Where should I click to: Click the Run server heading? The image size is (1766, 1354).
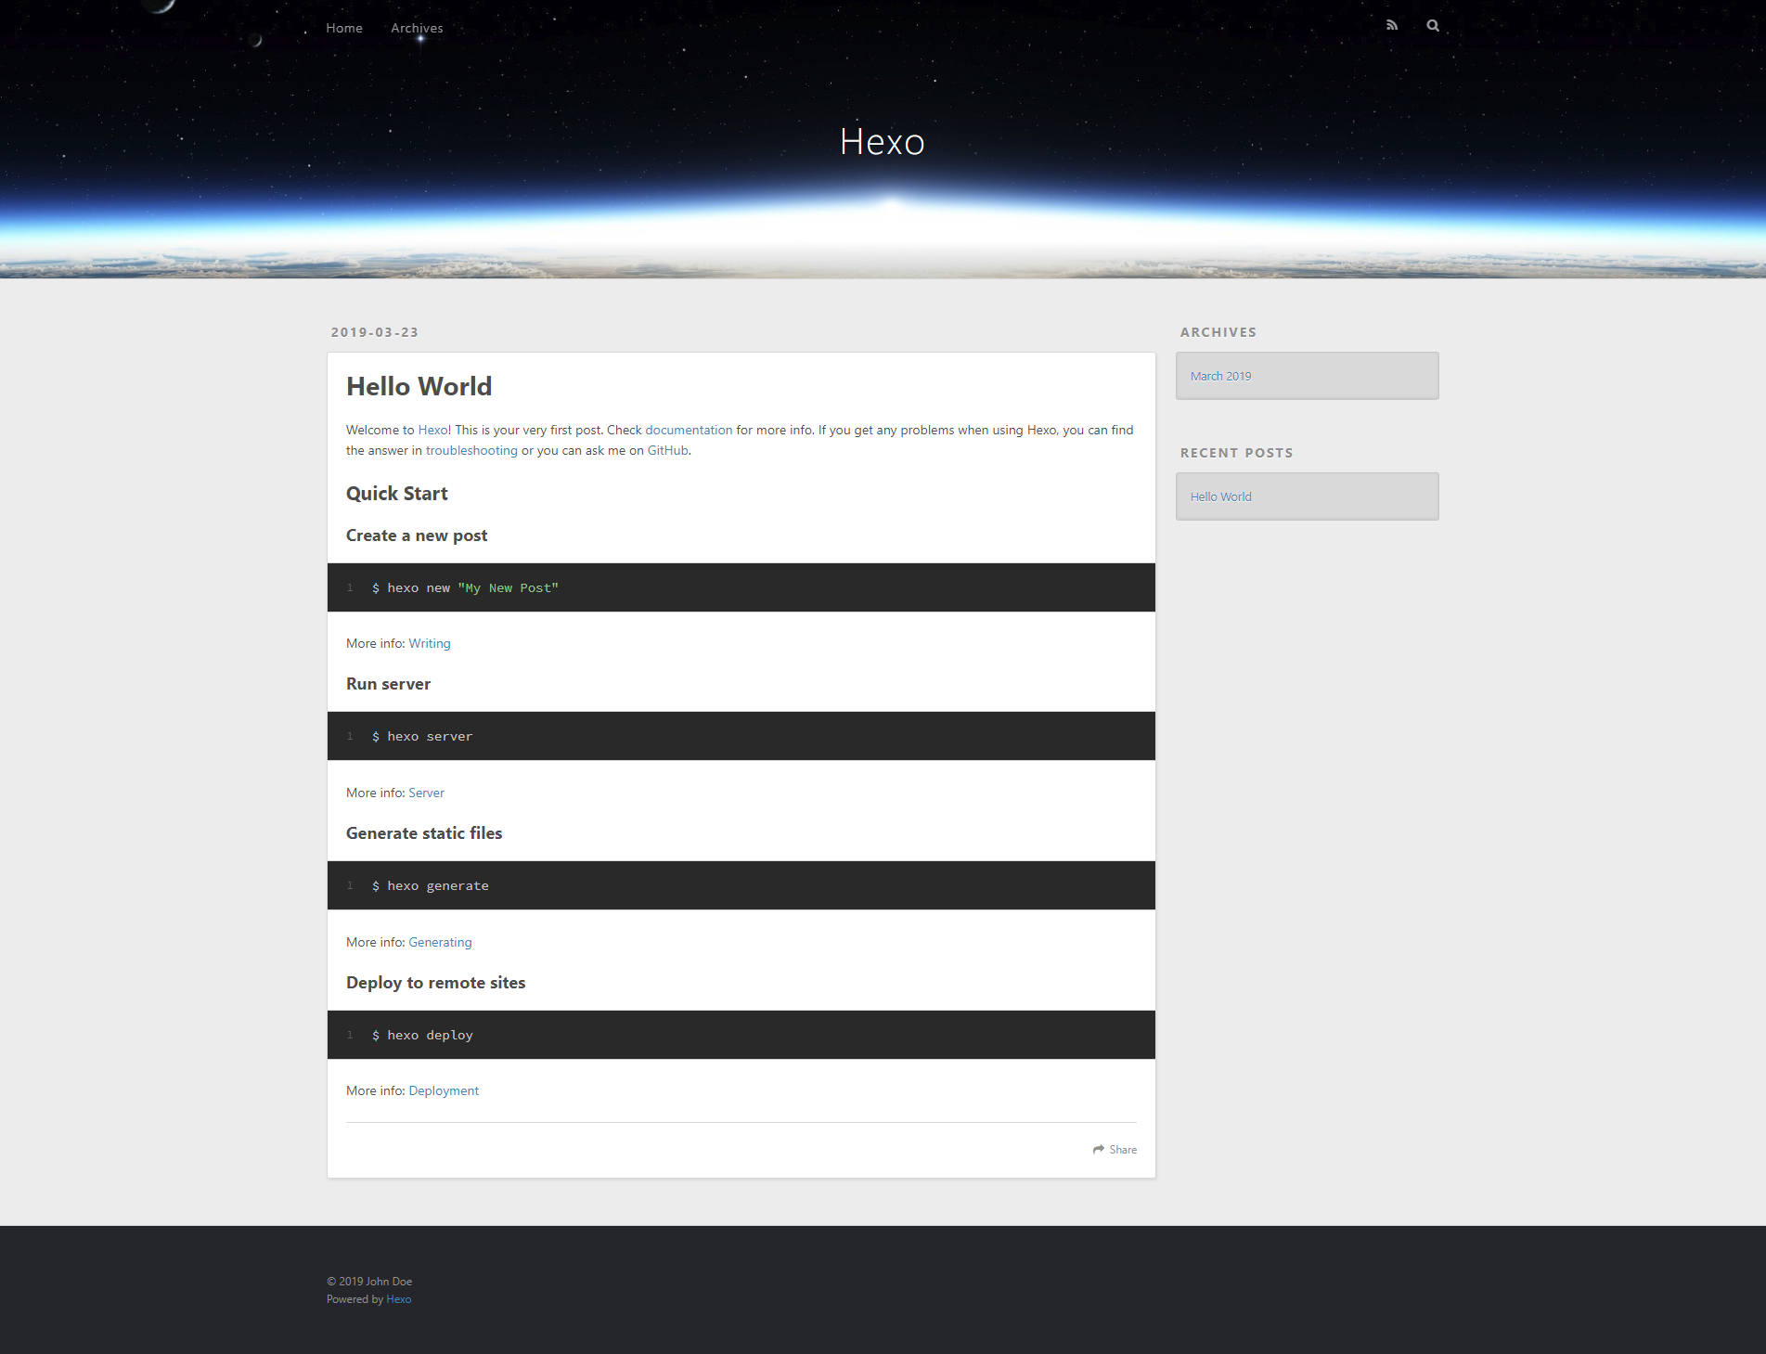[389, 684]
